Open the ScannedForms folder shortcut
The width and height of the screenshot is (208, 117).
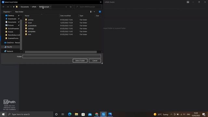[13, 38]
